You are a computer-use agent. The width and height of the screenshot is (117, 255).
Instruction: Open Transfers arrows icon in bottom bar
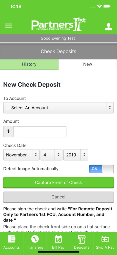point(35,239)
